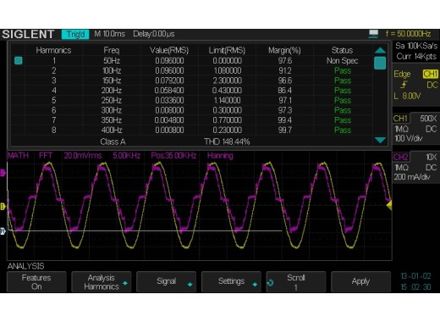Click the MATH label above waveform
440x322 pixels.
19,156
